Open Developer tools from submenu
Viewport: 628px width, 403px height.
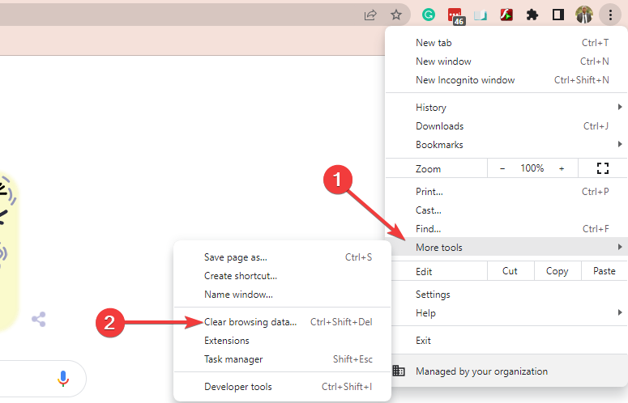click(282, 387)
